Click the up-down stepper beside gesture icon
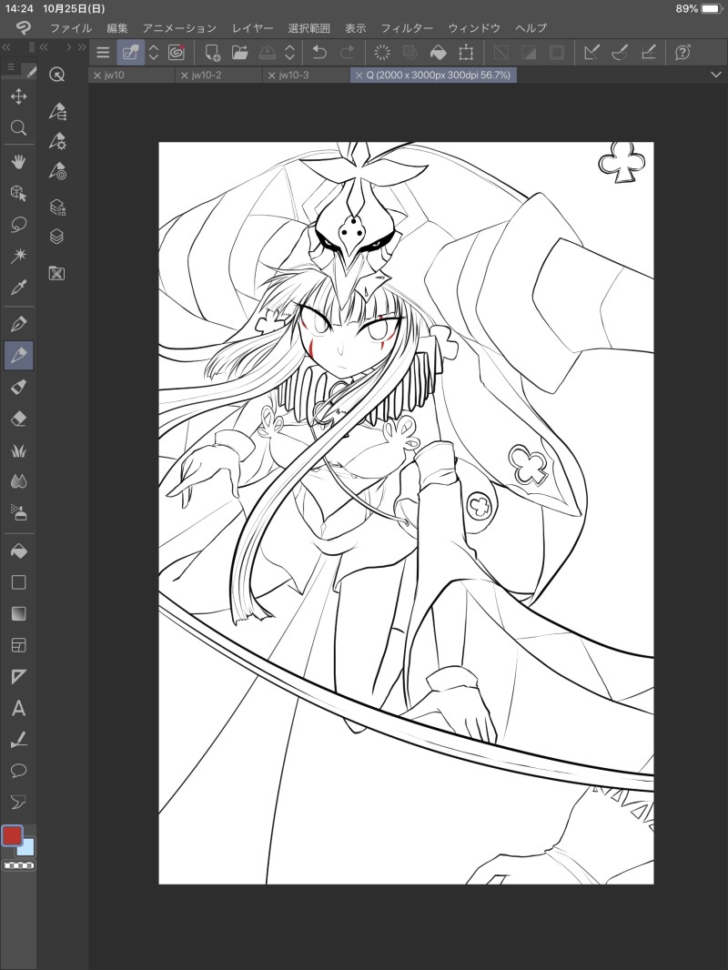728x970 pixels. tap(154, 53)
